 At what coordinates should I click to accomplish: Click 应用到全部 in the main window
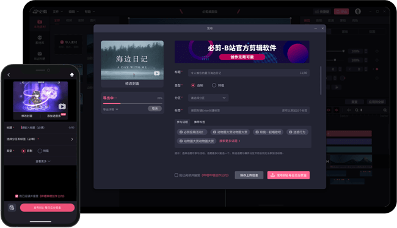point(376,102)
